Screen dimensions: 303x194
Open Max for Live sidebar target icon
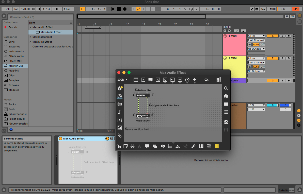120,96
